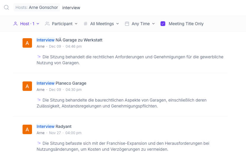Click orange avatar for Planeco Garage interview

point(27,86)
